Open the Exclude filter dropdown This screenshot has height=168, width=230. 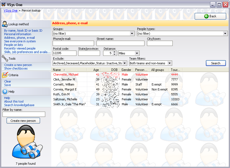click(124, 63)
